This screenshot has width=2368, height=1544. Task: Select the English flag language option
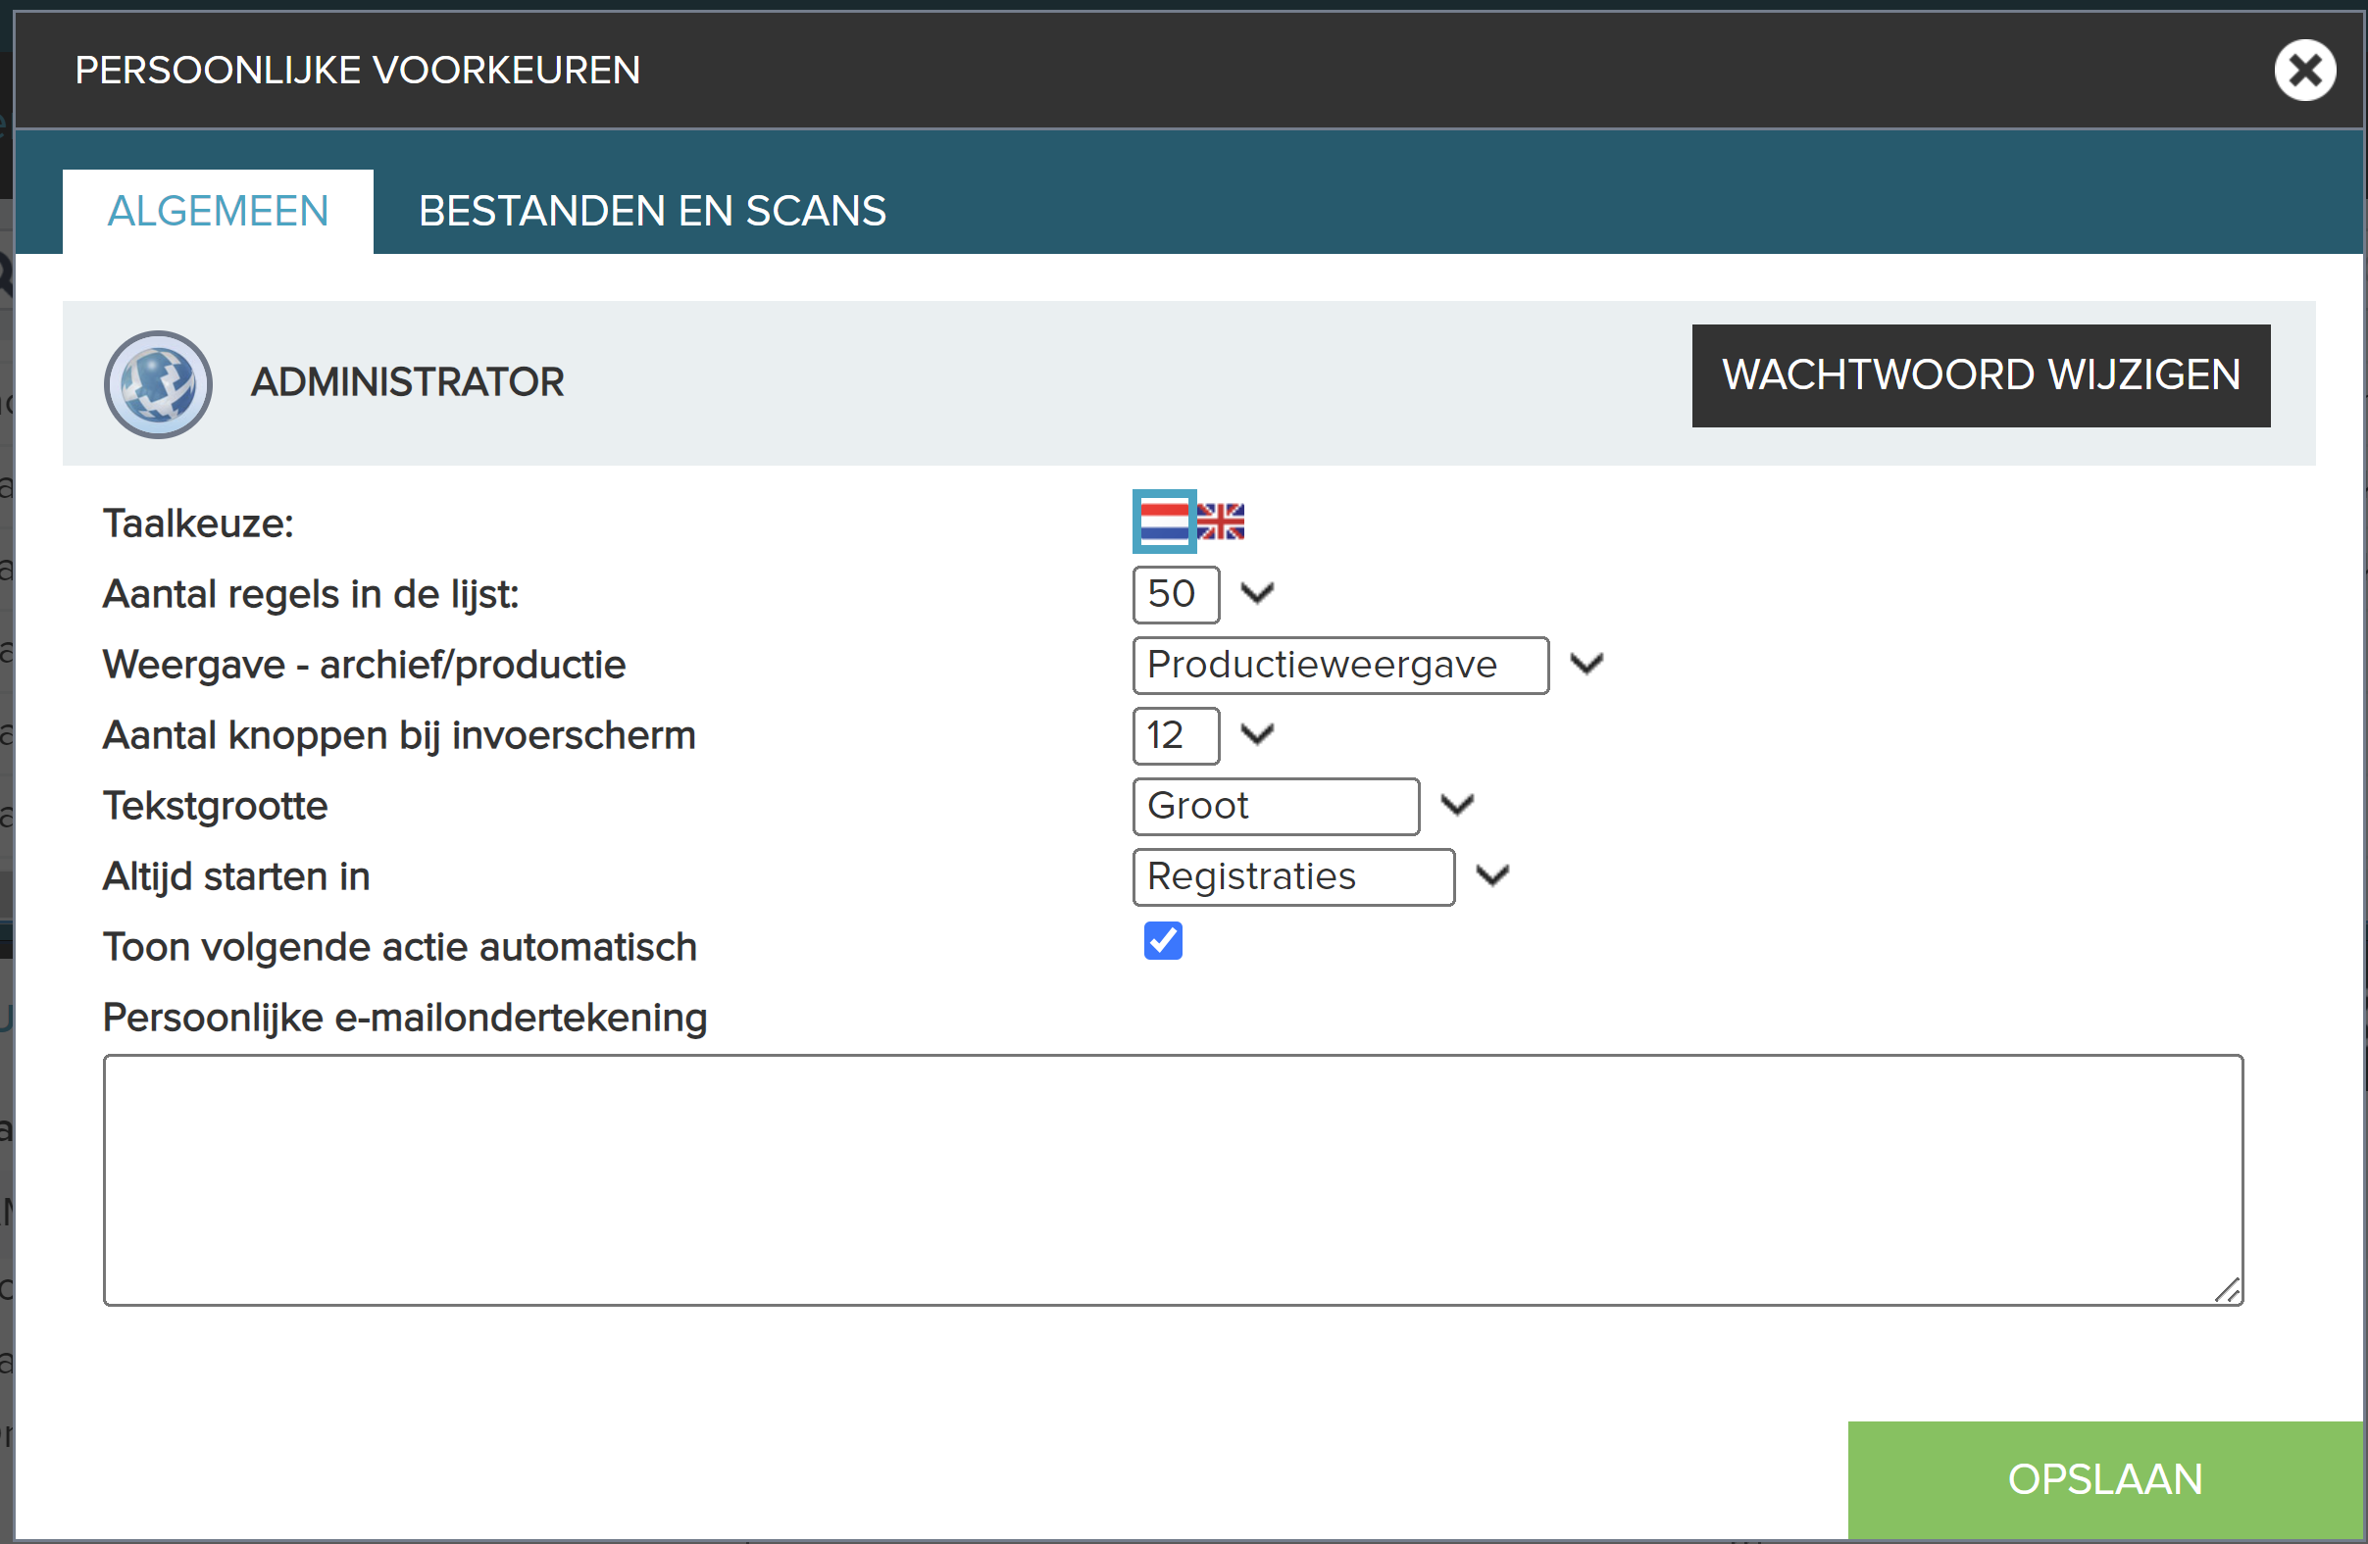point(1220,522)
